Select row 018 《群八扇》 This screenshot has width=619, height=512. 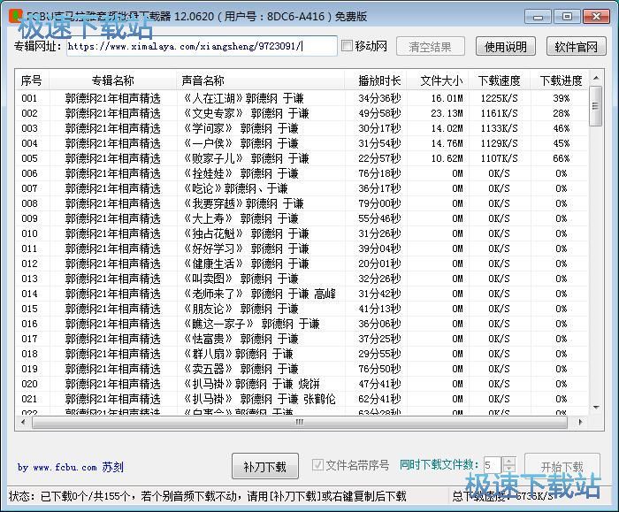(302, 354)
